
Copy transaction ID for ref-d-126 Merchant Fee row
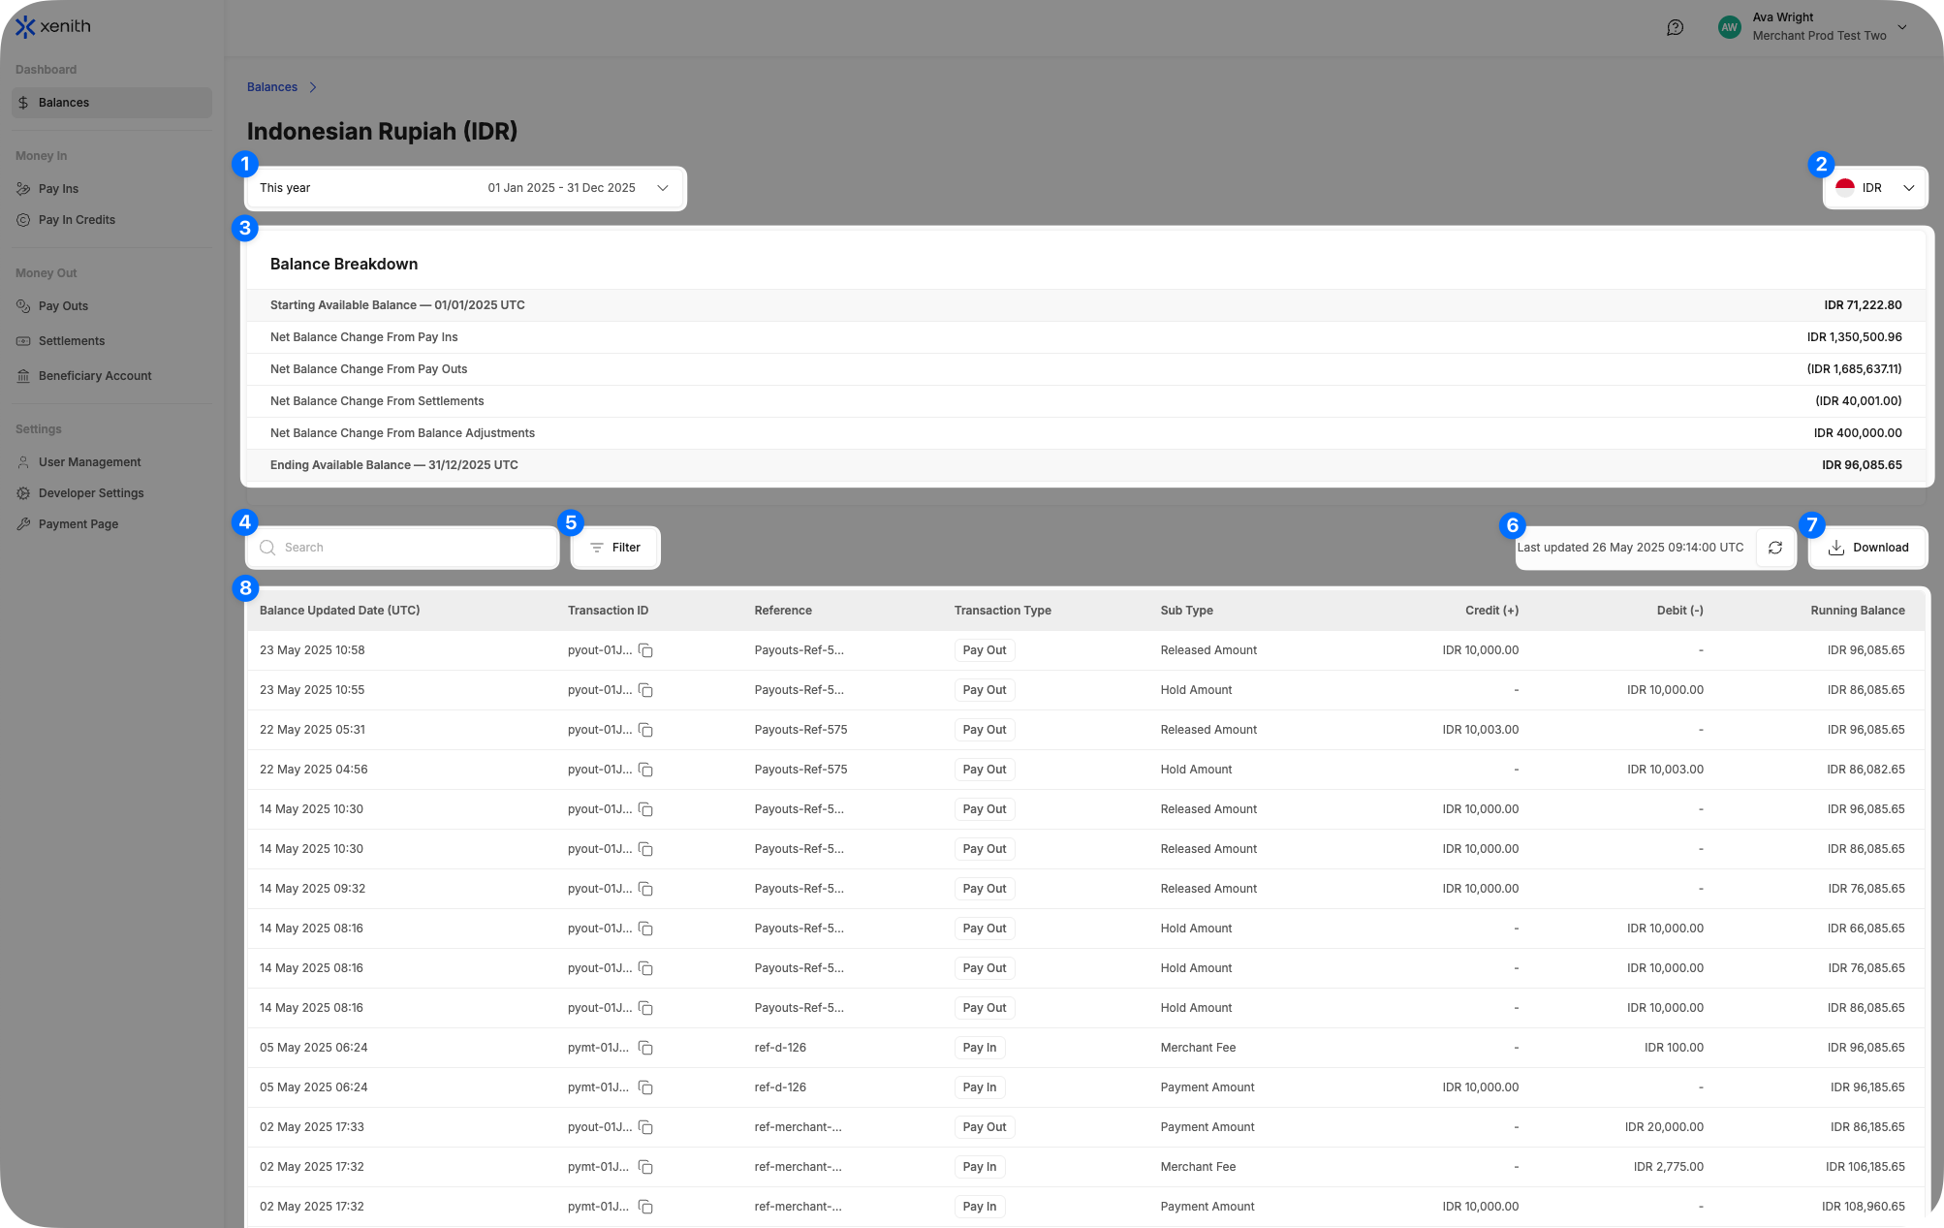pyautogui.click(x=645, y=1048)
